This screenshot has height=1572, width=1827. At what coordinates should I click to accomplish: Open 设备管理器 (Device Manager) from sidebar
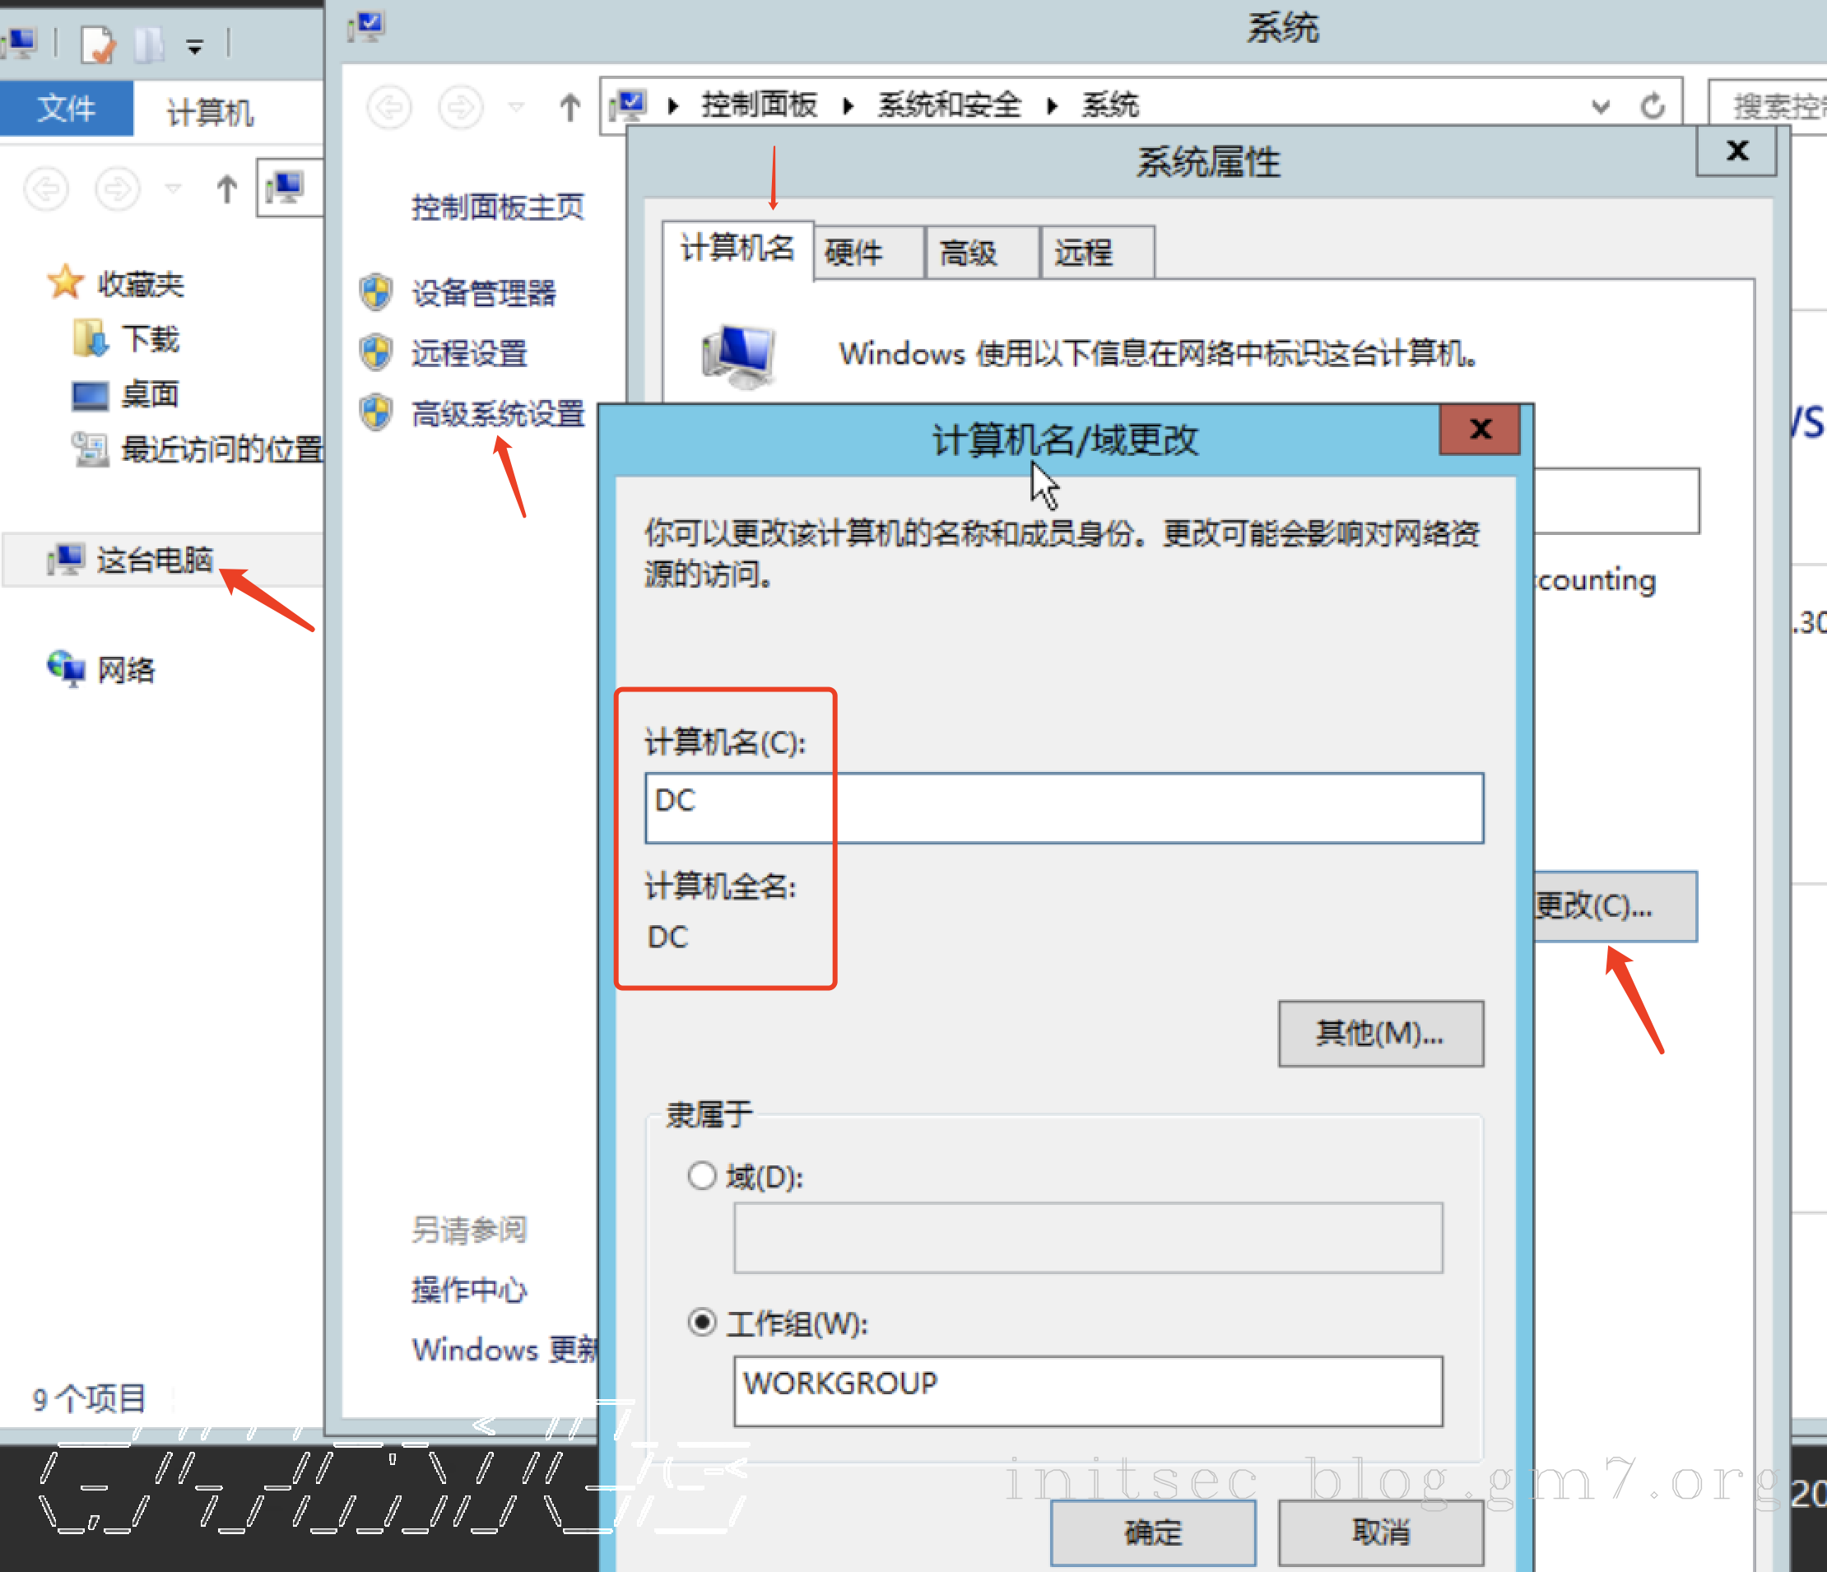click(x=483, y=294)
